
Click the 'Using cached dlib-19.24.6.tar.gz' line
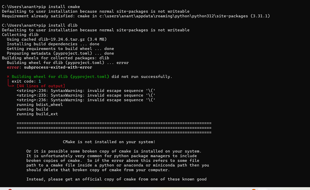click(x=57, y=39)
